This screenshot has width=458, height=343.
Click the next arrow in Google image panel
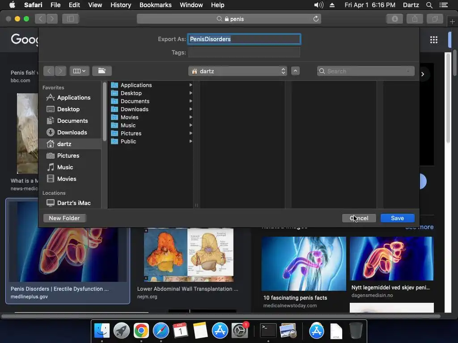(x=423, y=74)
